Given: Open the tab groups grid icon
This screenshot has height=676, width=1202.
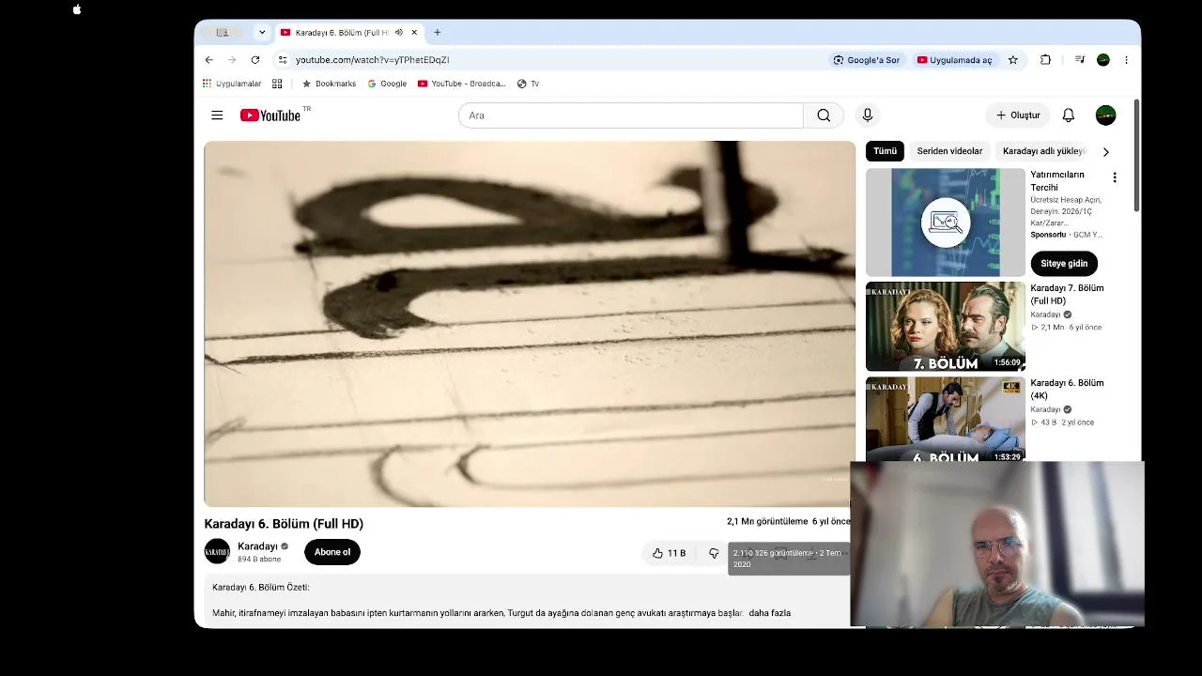Looking at the screenshot, I should pyautogui.click(x=277, y=84).
